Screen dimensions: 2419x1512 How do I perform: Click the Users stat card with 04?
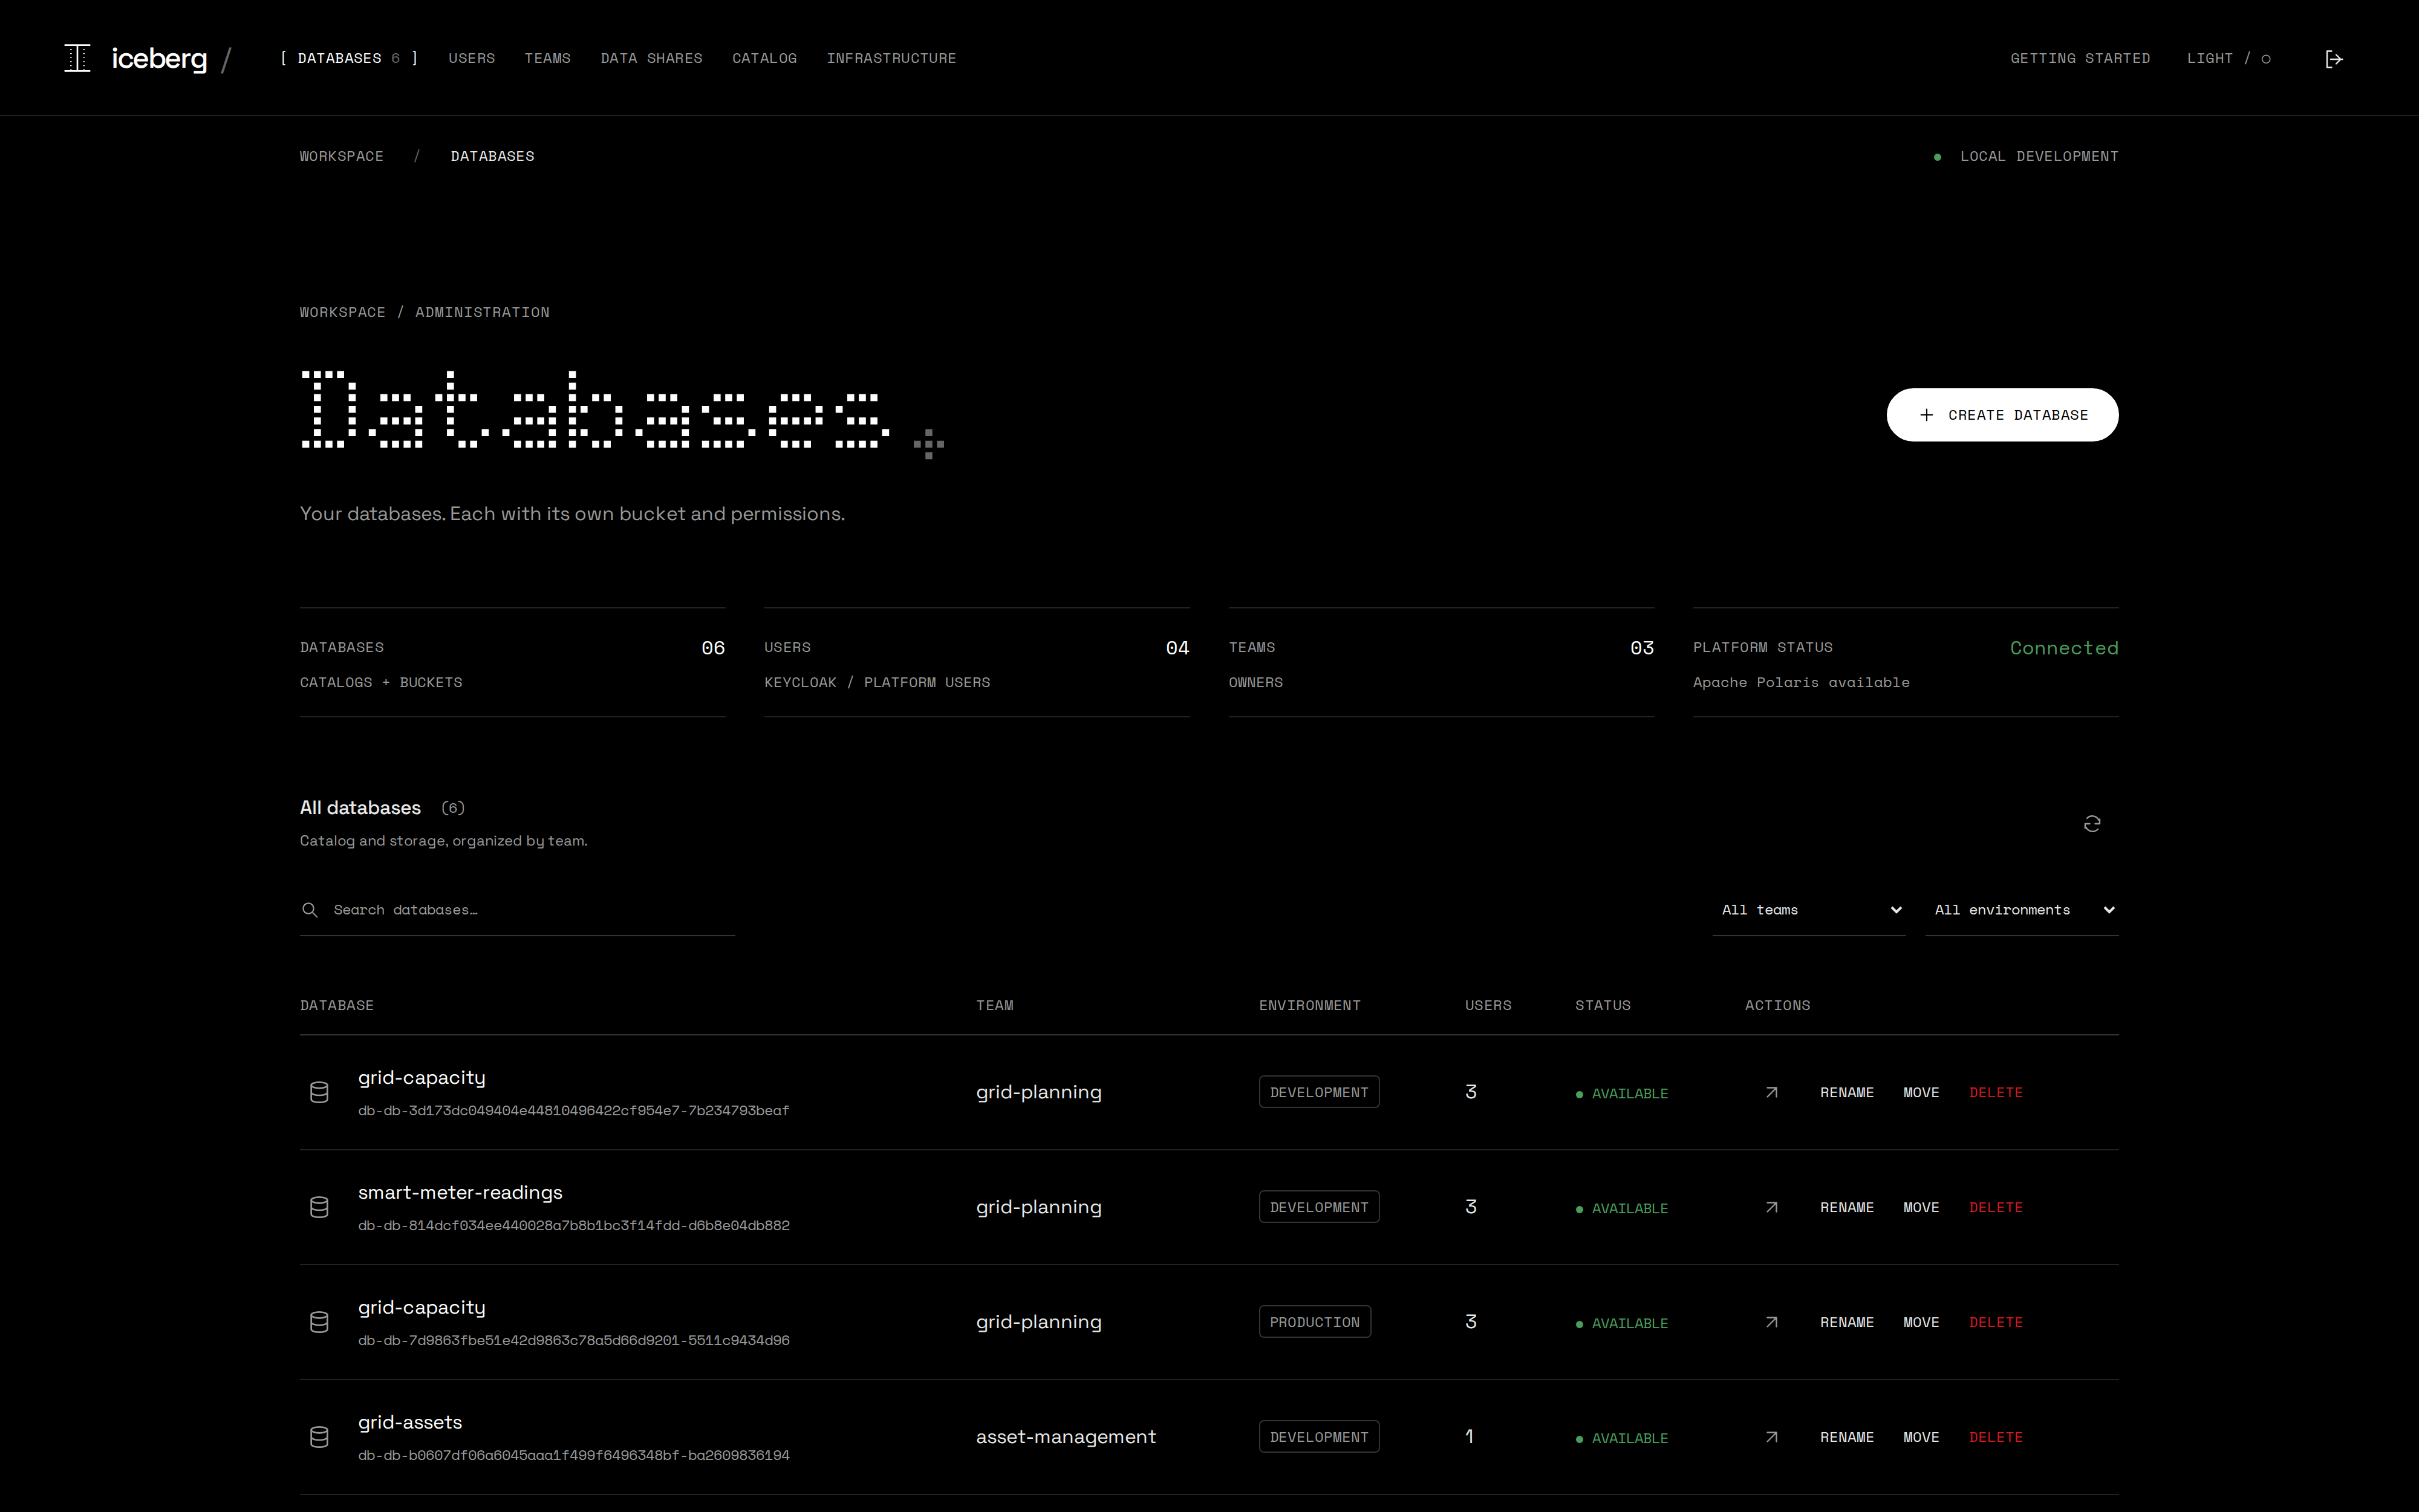977,662
